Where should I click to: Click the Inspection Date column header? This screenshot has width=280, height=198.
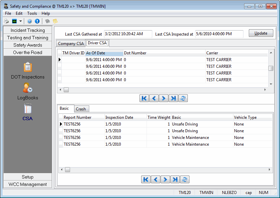(x=125, y=117)
